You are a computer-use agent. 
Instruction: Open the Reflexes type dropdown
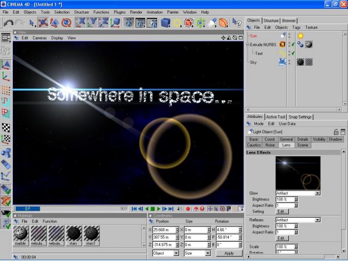[318, 220]
